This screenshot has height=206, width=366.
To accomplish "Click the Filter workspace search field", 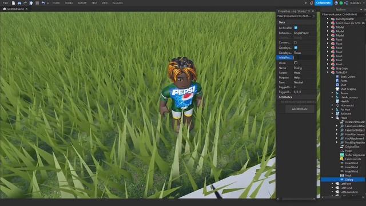I will click(342, 14).
